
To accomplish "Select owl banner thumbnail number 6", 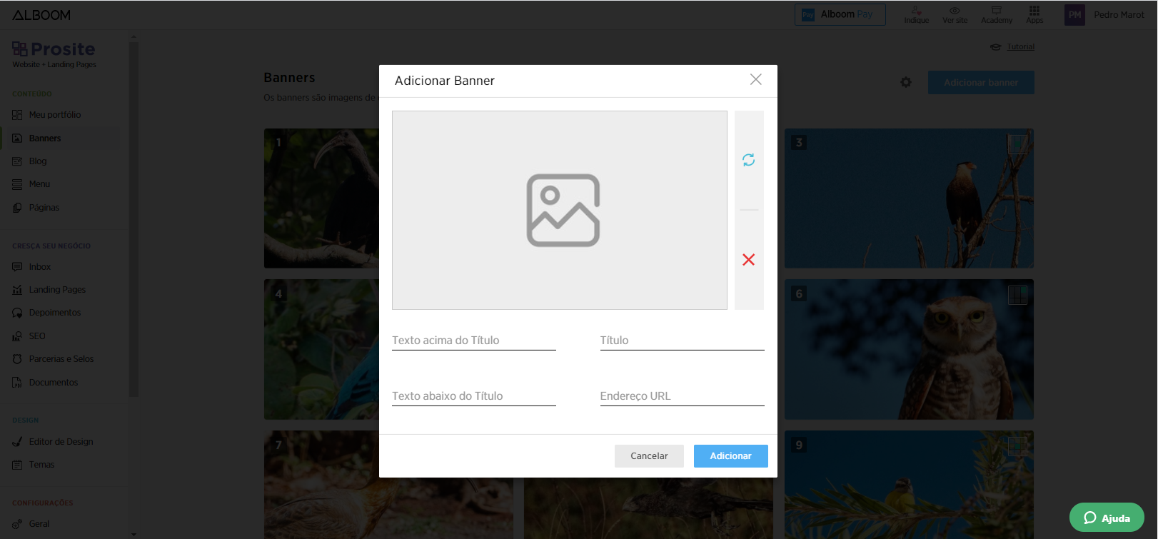I will point(909,350).
